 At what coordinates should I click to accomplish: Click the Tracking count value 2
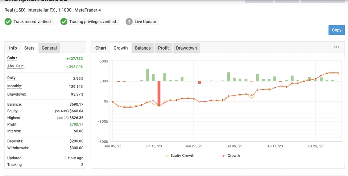pyautogui.click(x=82, y=165)
